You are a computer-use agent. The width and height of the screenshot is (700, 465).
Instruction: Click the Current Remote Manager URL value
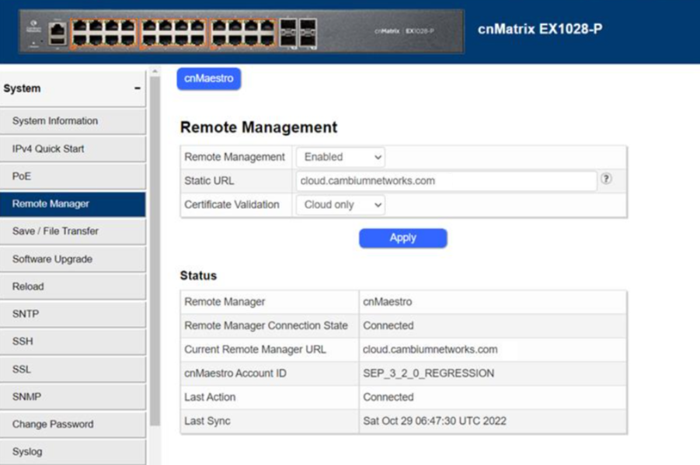430,349
